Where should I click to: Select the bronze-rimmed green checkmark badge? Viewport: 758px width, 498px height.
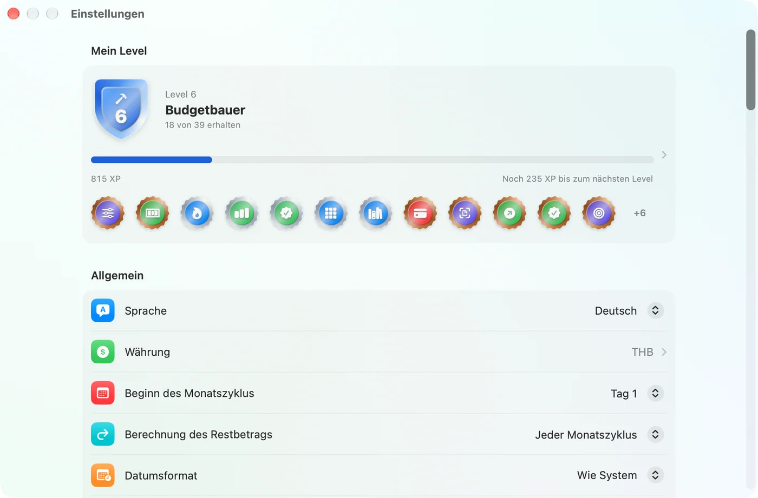click(x=554, y=213)
